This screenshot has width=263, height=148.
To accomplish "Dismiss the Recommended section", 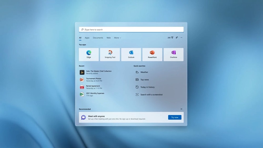I will click(x=181, y=109).
